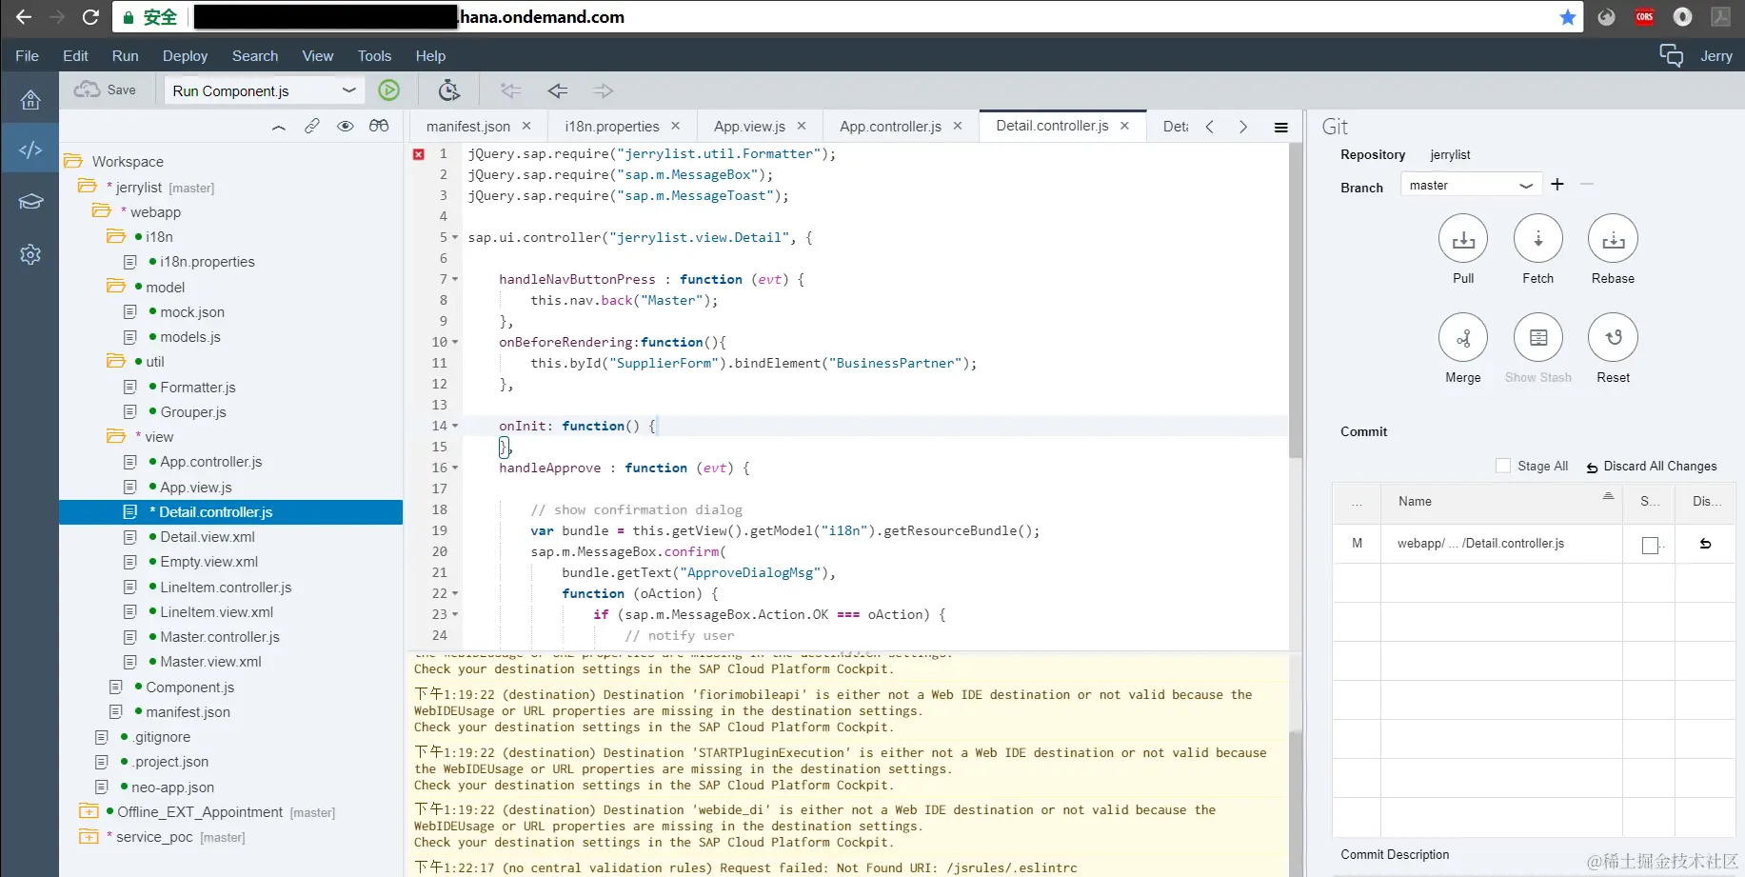Open the Deploy menu
The height and width of the screenshot is (877, 1745).
point(185,56)
